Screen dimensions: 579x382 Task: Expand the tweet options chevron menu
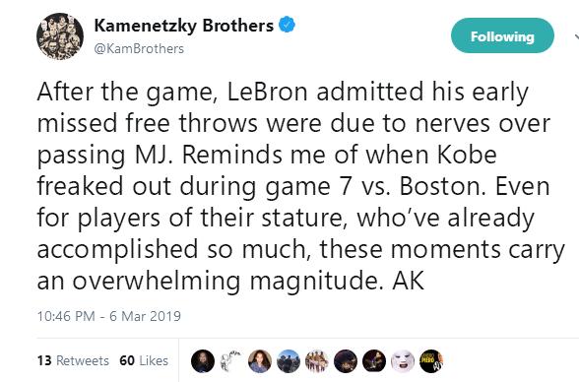pos(576,36)
